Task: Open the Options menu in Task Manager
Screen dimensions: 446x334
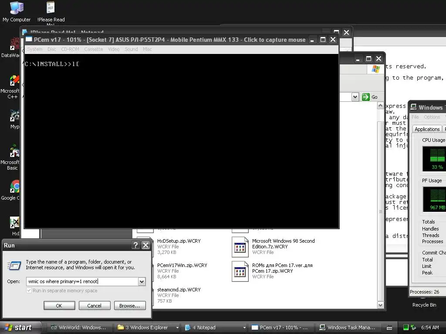Action: coord(432,117)
